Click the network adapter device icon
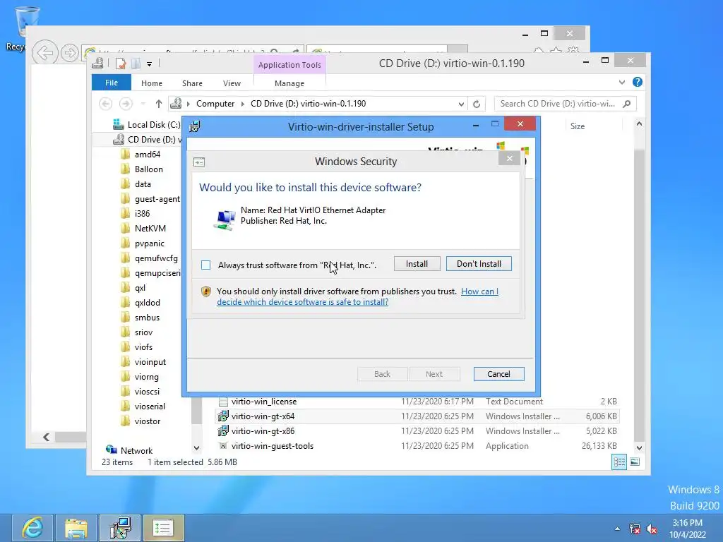This screenshot has height=542, width=723. click(225, 220)
